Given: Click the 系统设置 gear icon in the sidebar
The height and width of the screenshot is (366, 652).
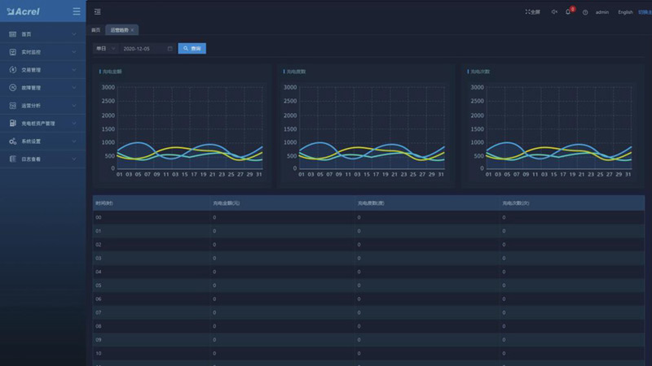Looking at the screenshot, I should 13,142.
